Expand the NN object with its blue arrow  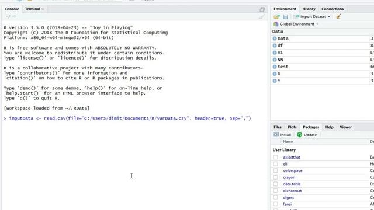(275, 60)
